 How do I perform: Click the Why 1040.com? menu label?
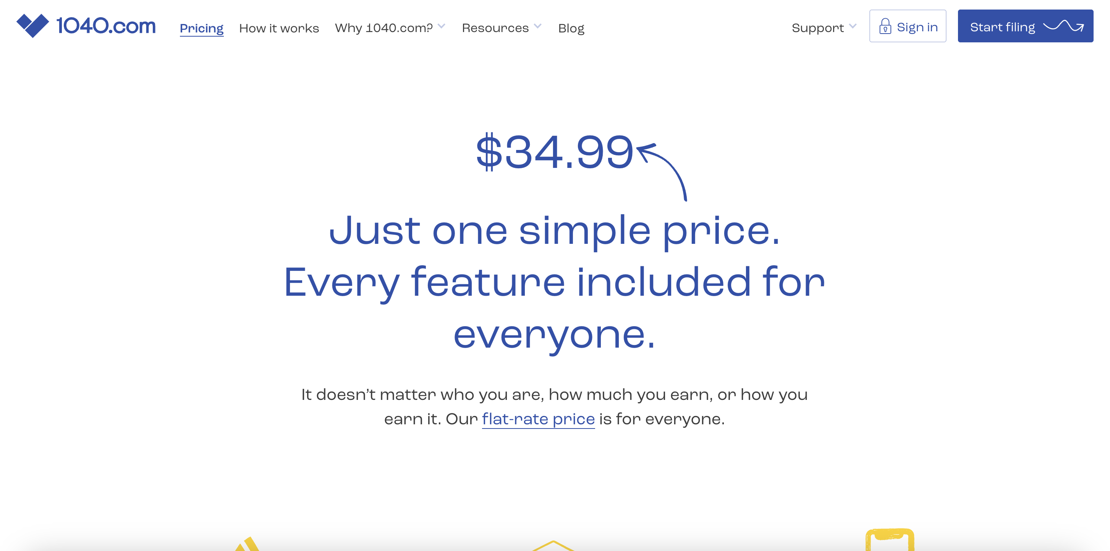(x=383, y=28)
